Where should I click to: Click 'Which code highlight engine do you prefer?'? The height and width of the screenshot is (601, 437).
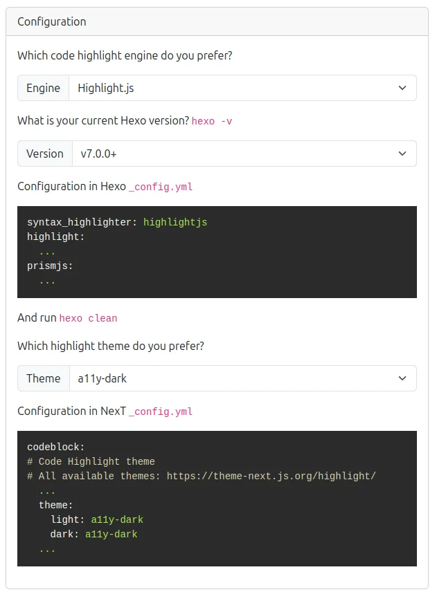[x=125, y=56]
